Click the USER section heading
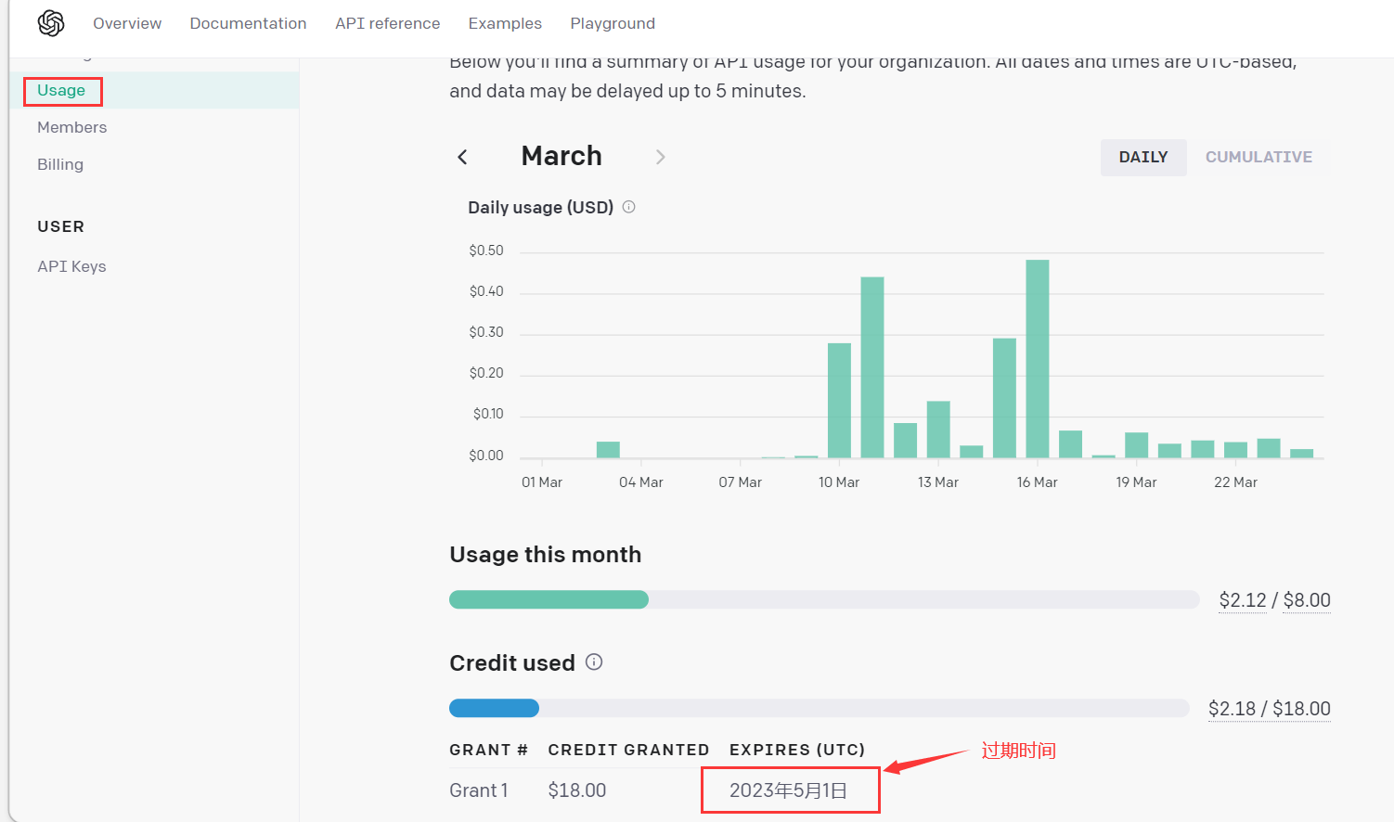This screenshot has width=1394, height=822. click(x=60, y=226)
